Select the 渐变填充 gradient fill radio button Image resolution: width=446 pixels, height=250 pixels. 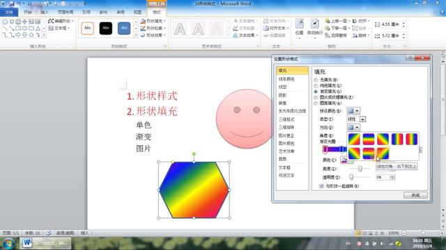[x=316, y=92]
